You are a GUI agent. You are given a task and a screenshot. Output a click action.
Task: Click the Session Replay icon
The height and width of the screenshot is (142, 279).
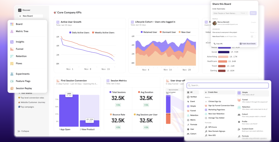[x=12, y=88]
